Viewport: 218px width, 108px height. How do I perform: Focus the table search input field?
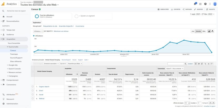click(176, 64)
